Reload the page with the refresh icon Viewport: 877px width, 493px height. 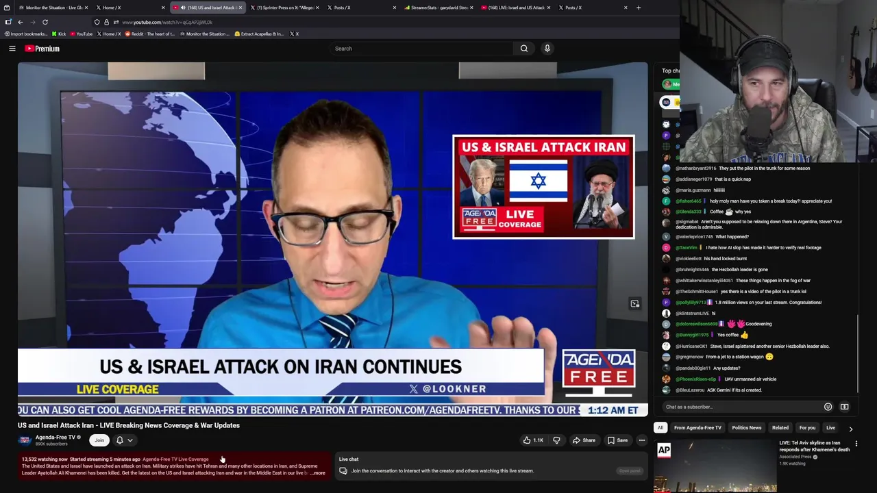tap(45, 22)
